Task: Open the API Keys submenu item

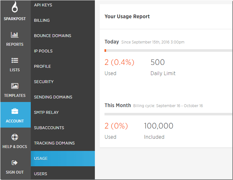Action: click(x=63, y=5)
